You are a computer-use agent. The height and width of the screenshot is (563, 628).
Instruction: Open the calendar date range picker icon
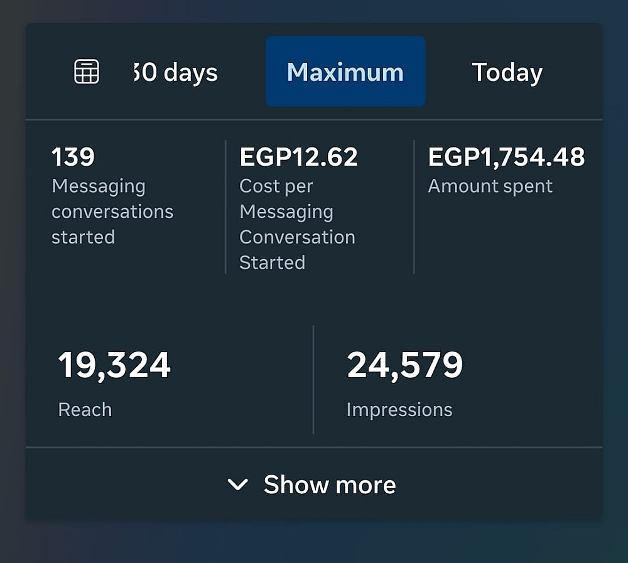pyautogui.click(x=87, y=72)
